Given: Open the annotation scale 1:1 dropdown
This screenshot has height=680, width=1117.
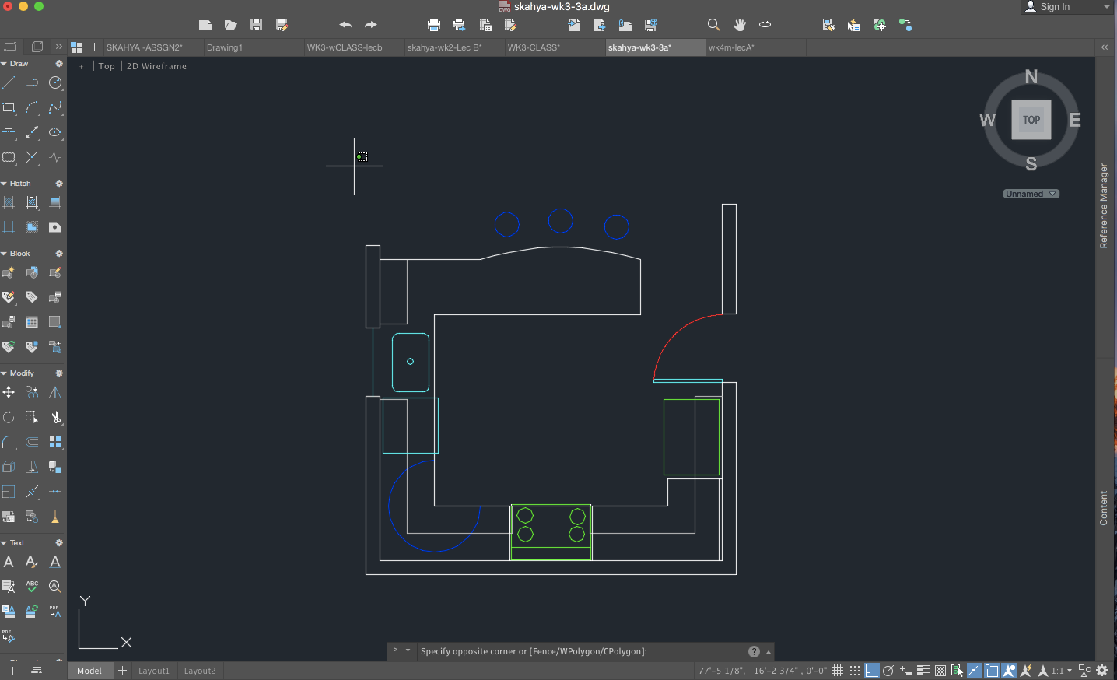Looking at the screenshot, I should (1062, 671).
